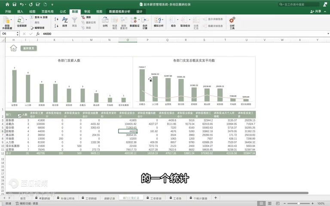Add a new sheet with plus button

pyautogui.click(x=216, y=198)
